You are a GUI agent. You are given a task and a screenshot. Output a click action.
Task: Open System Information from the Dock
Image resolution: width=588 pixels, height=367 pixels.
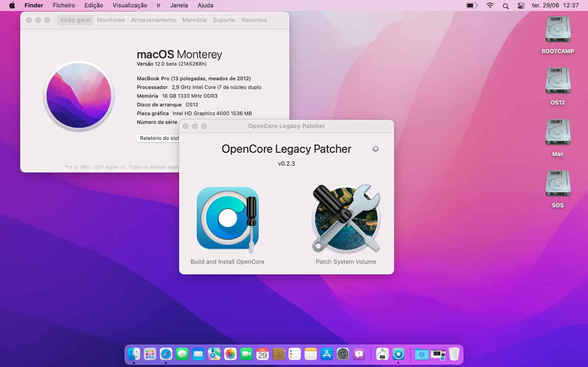[382, 354]
